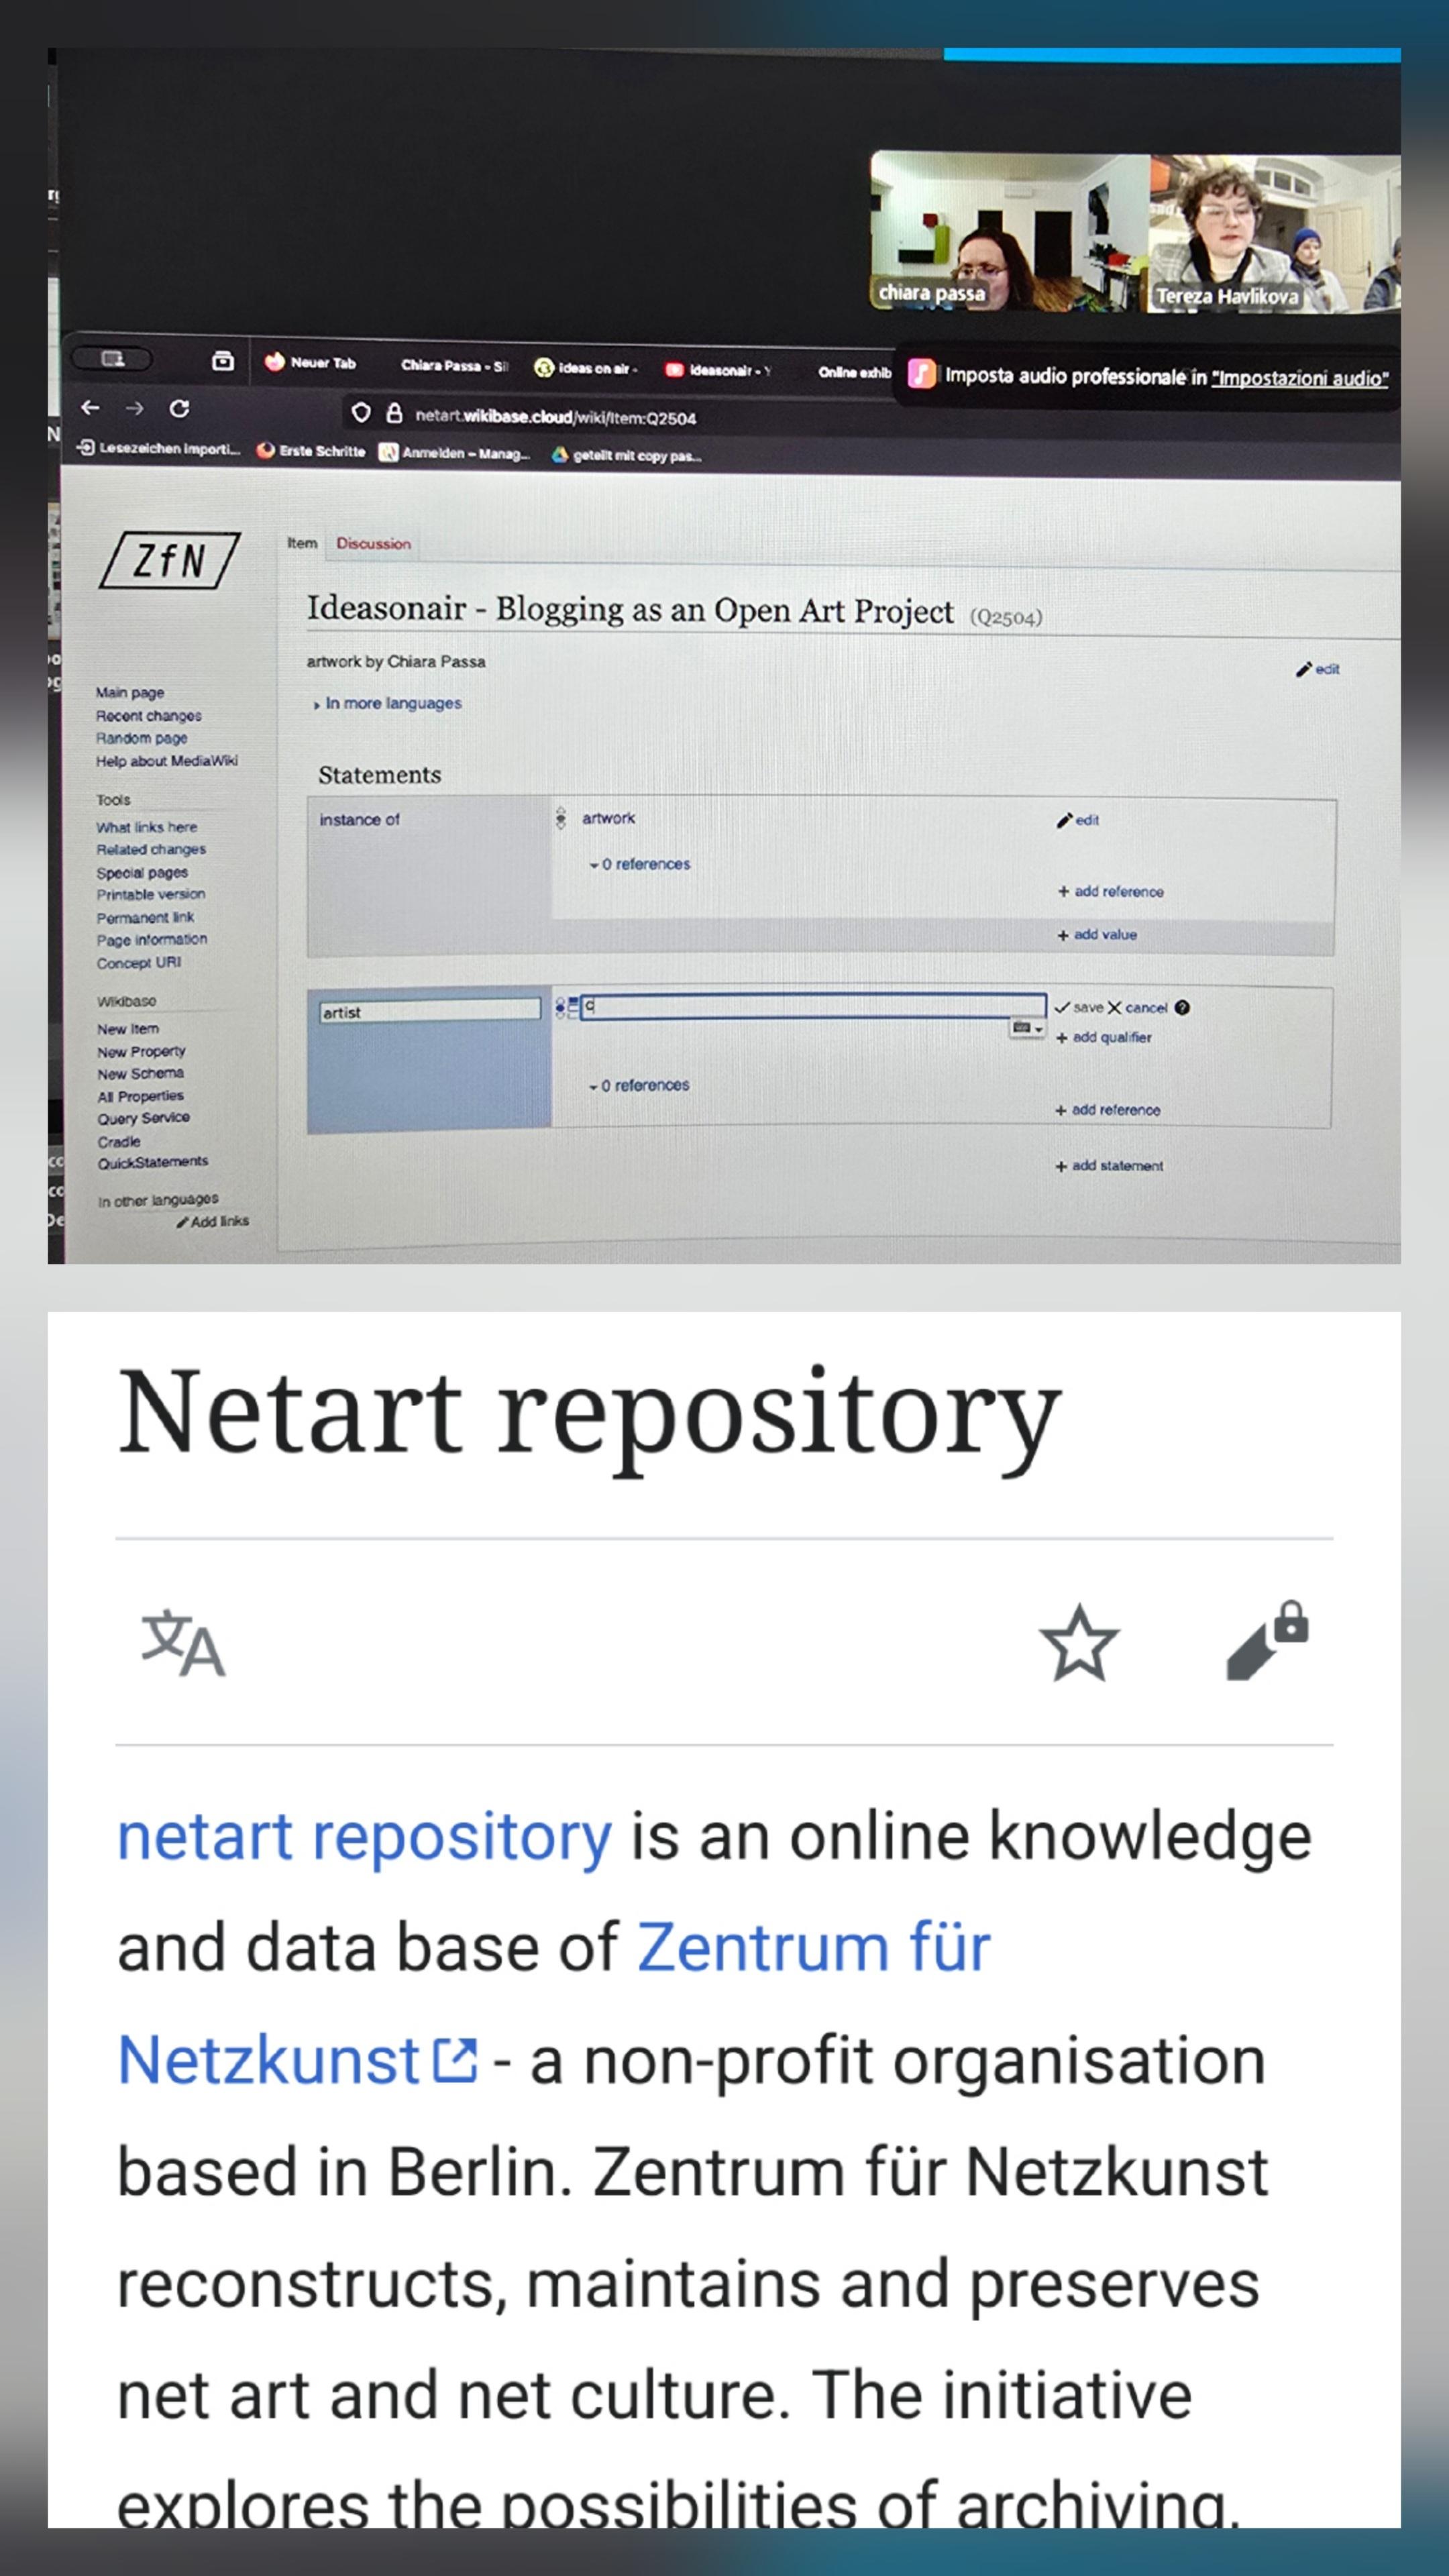The image size is (1449, 2576).
Task: Open 'Special pages' under Tools
Action: tap(142, 872)
